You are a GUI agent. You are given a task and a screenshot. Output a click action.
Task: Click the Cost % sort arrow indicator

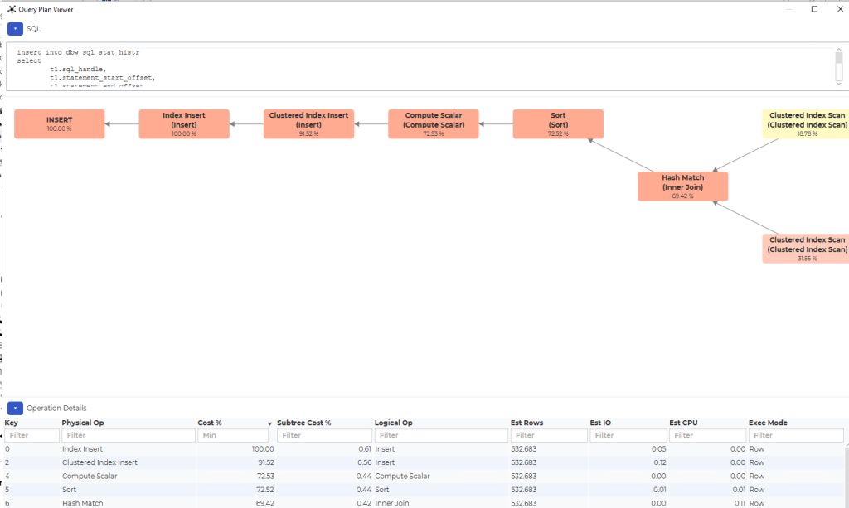tap(269, 423)
